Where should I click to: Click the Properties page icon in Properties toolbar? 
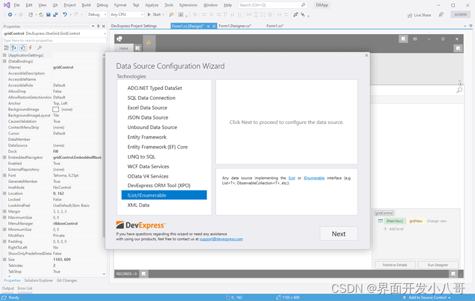23,48
